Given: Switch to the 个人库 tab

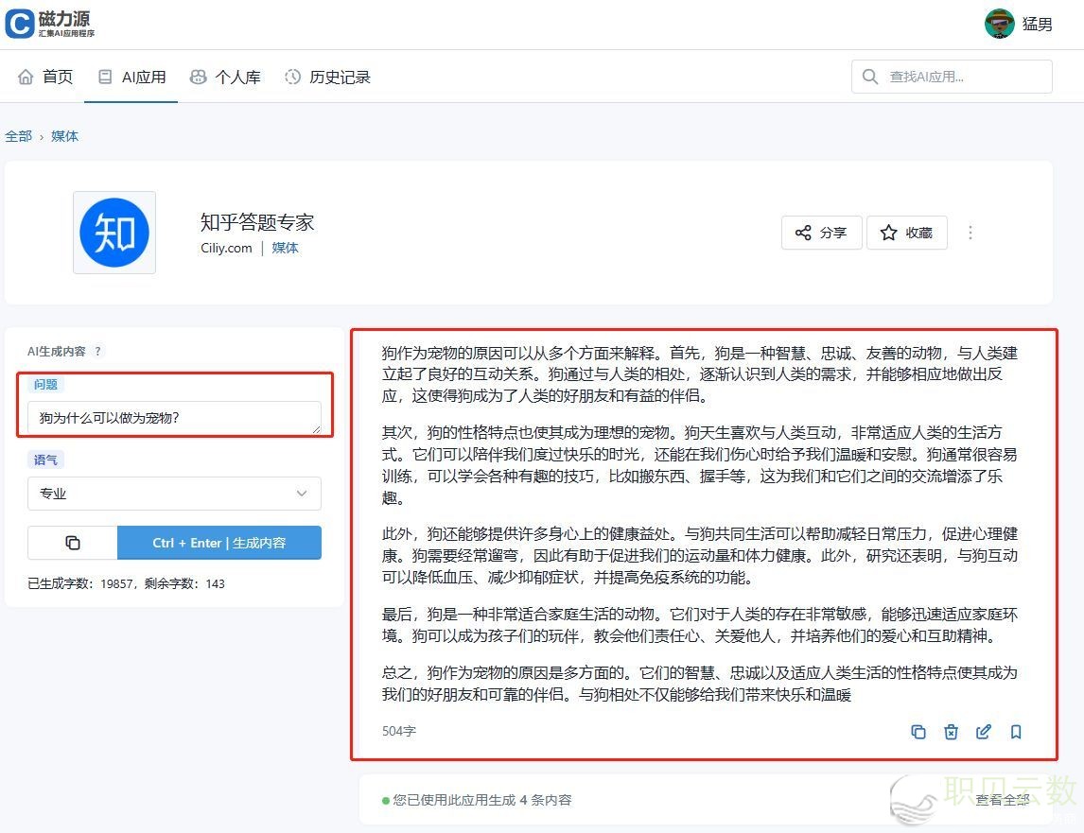Looking at the screenshot, I should click(x=225, y=77).
